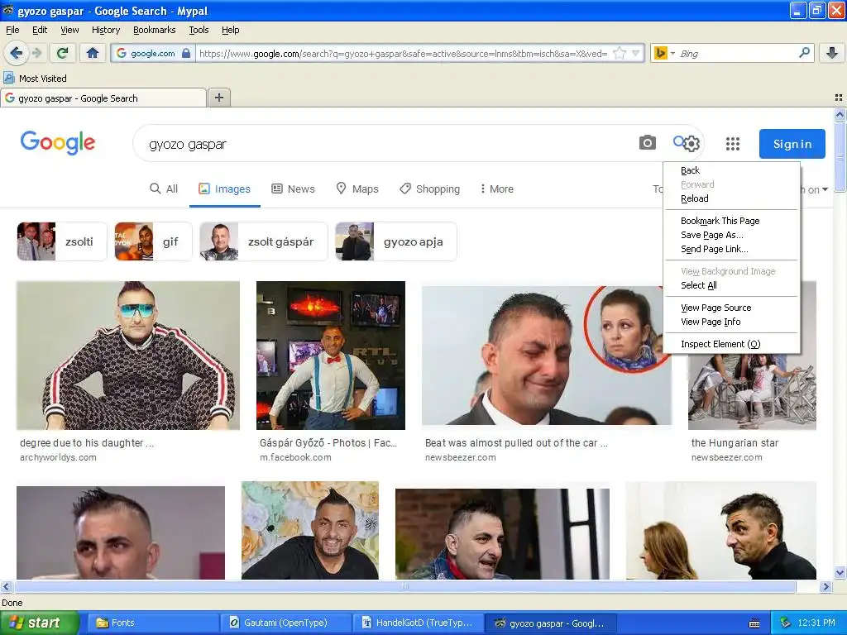Switch to the News results tab
The height and width of the screenshot is (635, 847).
pyautogui.click(x=293, y=189)
